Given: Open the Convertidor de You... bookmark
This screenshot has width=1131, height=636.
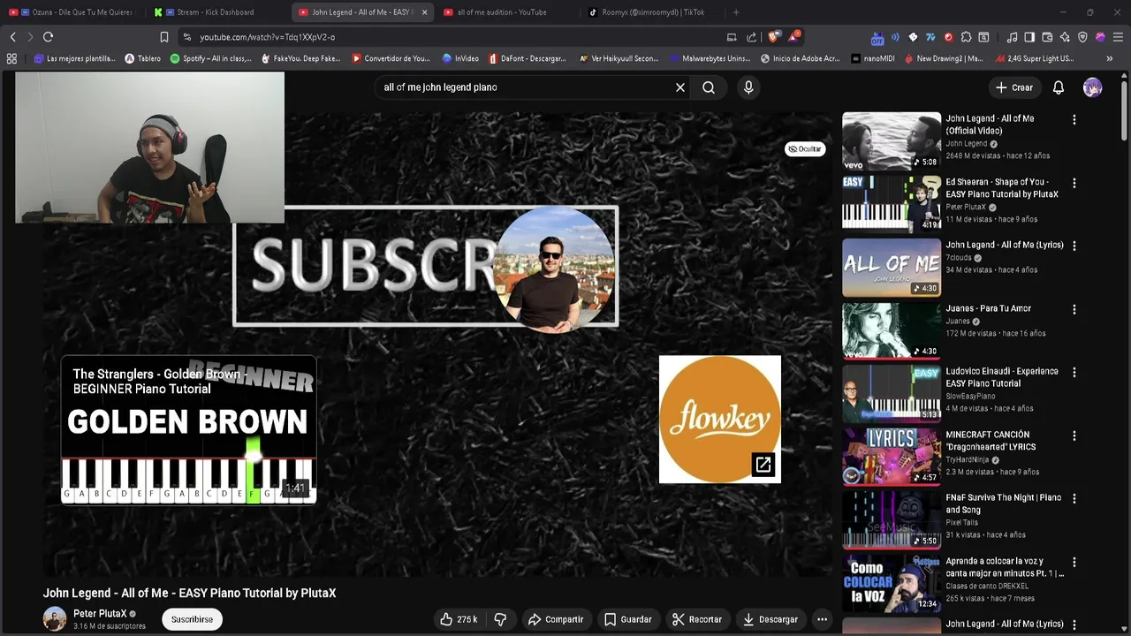Looking at the screenshot, I should point(391,58).
